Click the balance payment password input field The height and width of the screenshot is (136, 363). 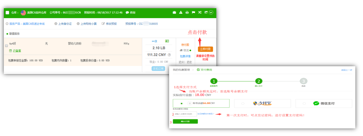185,114
